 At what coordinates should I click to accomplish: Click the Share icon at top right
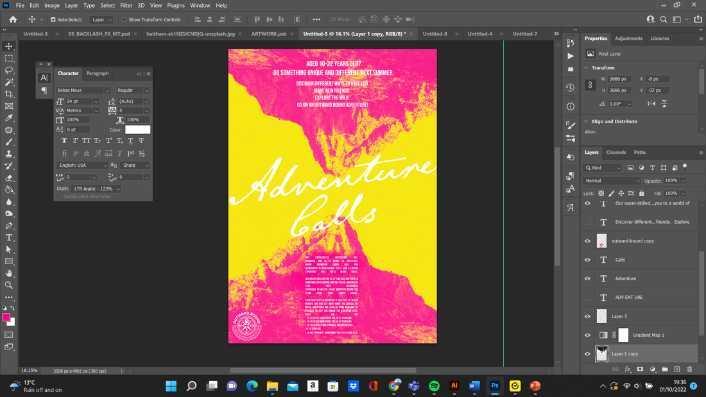pyautogui.click(x=698, y=19)
